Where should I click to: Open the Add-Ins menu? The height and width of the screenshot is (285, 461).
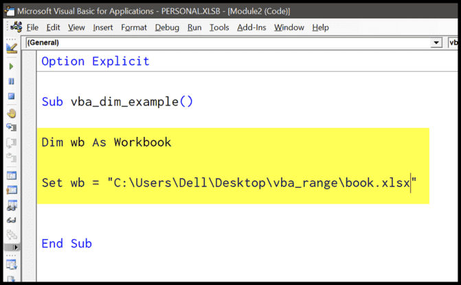click(x=251, y=27)
